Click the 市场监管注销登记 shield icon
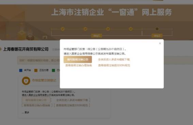Screen dimensions: 193x125 26,81
